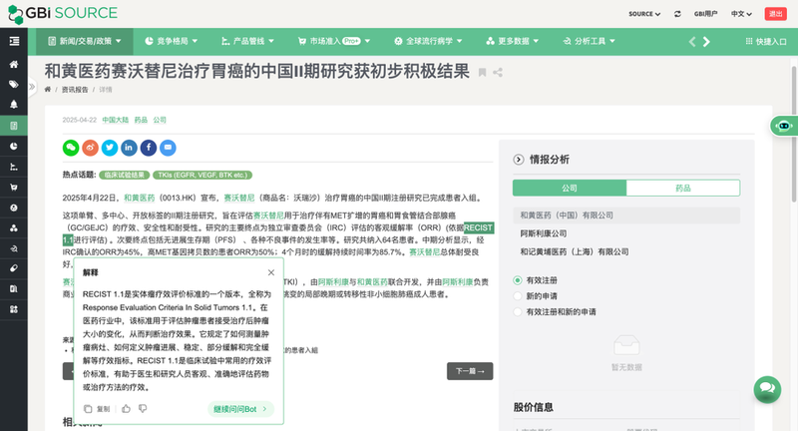Share article via WeChat icon
798x431 pixels.
[71, 148]
